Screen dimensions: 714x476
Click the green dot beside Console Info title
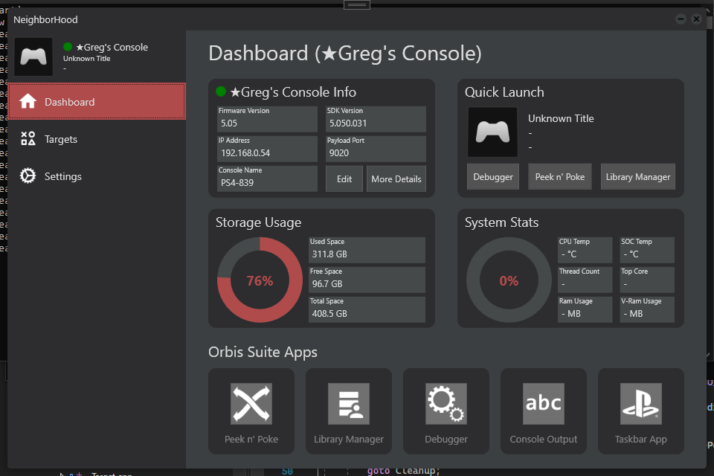tap(221, 91)
